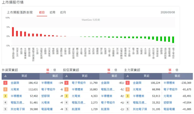The width and height of the screenshot is (194, 114).
Task: Click tallest red bar for 電子通路類
Action: point(13,32)
